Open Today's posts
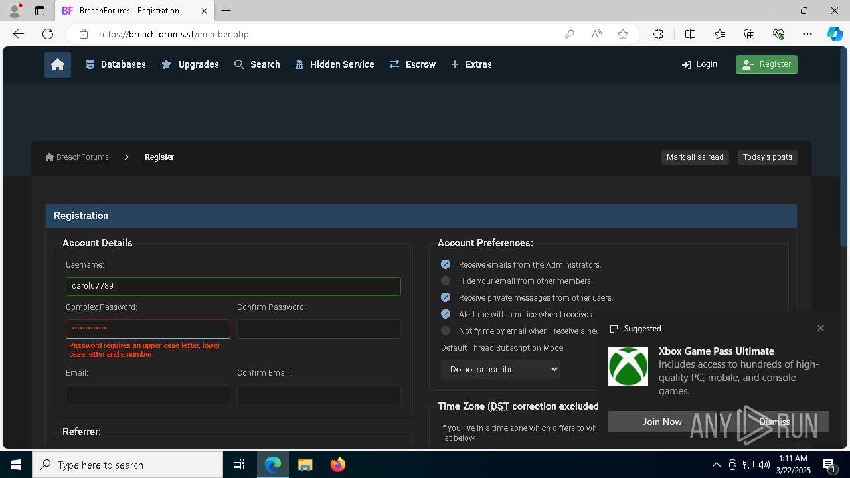This screenshot has width=850, height=478. click(x=768, y=157)
